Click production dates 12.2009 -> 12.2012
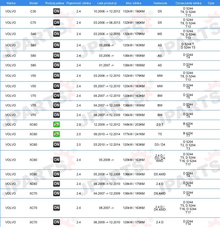 point(107,125)
